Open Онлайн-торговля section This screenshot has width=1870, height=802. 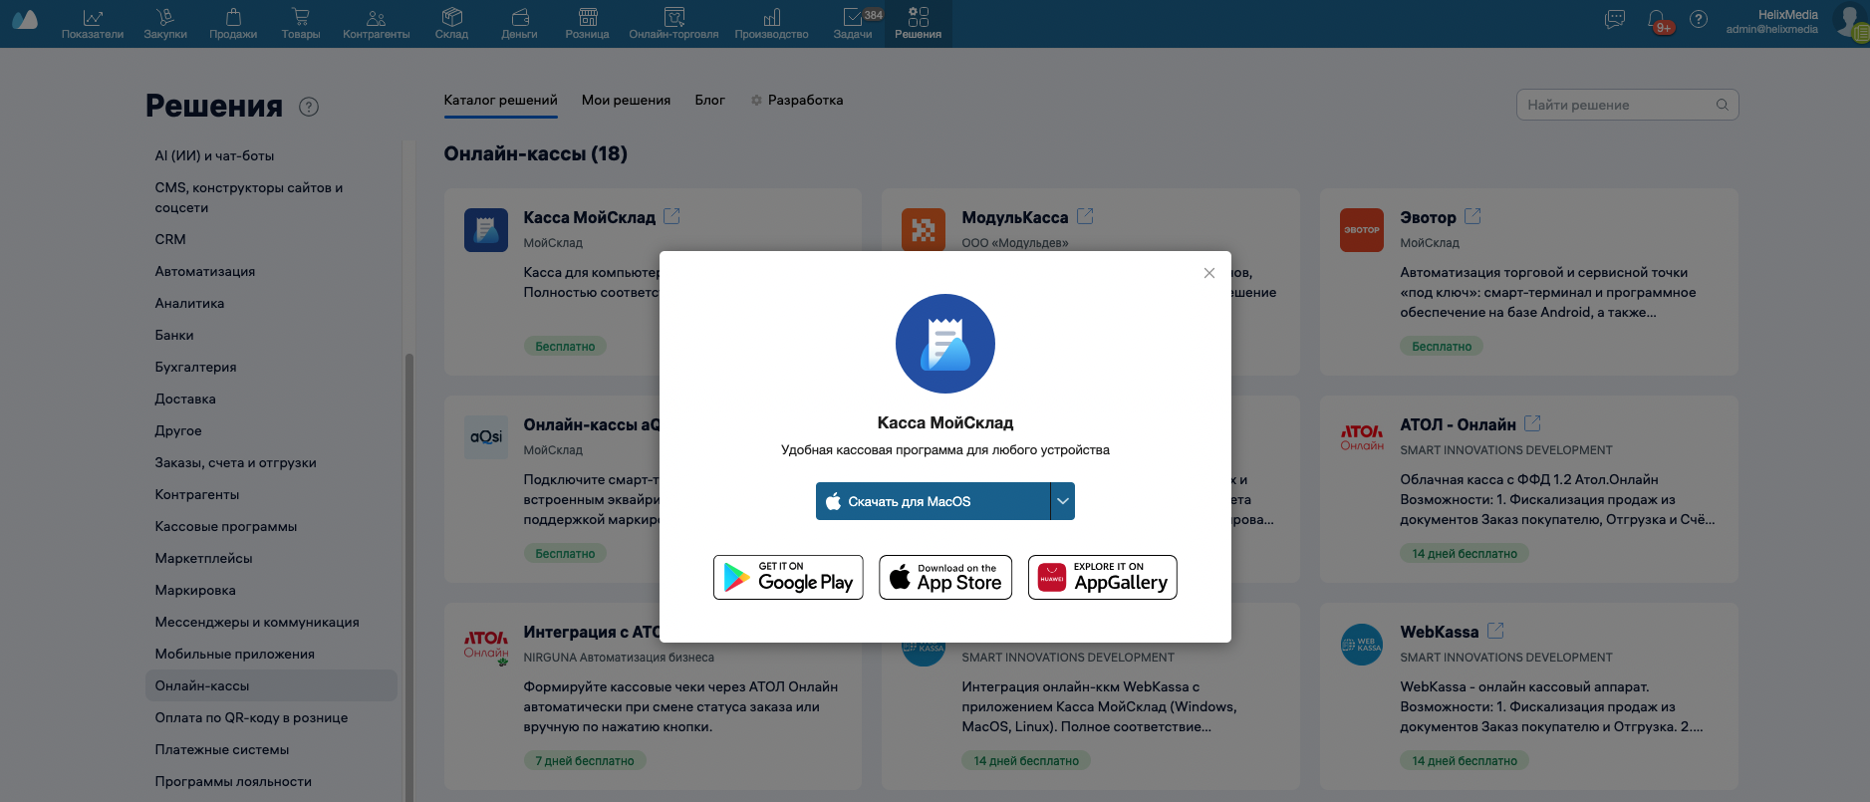674,24
